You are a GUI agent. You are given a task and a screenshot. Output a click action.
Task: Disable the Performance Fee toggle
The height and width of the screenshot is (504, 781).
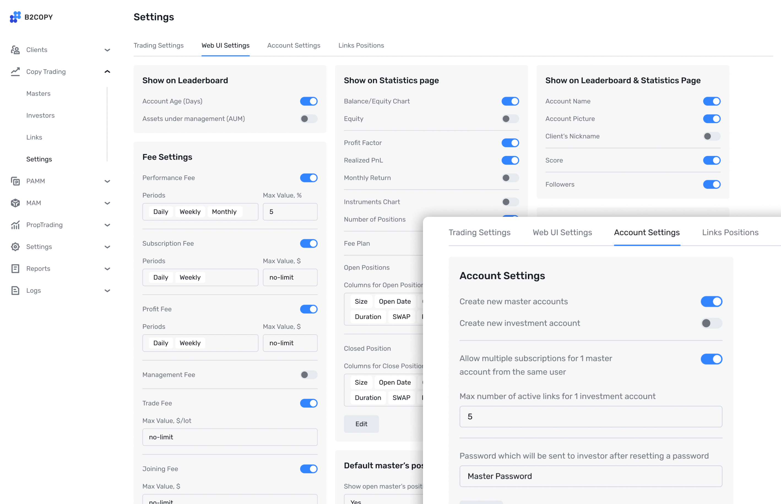[x=309, y=178]
